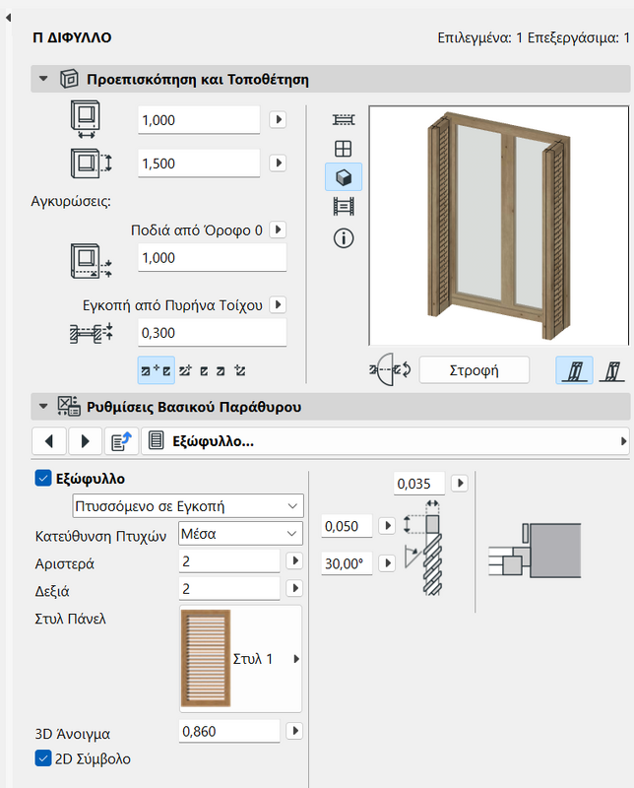The width and height of the screenshot is (634, 788).
Task: Click the info icon beside the preview
Action: point(344,237)
